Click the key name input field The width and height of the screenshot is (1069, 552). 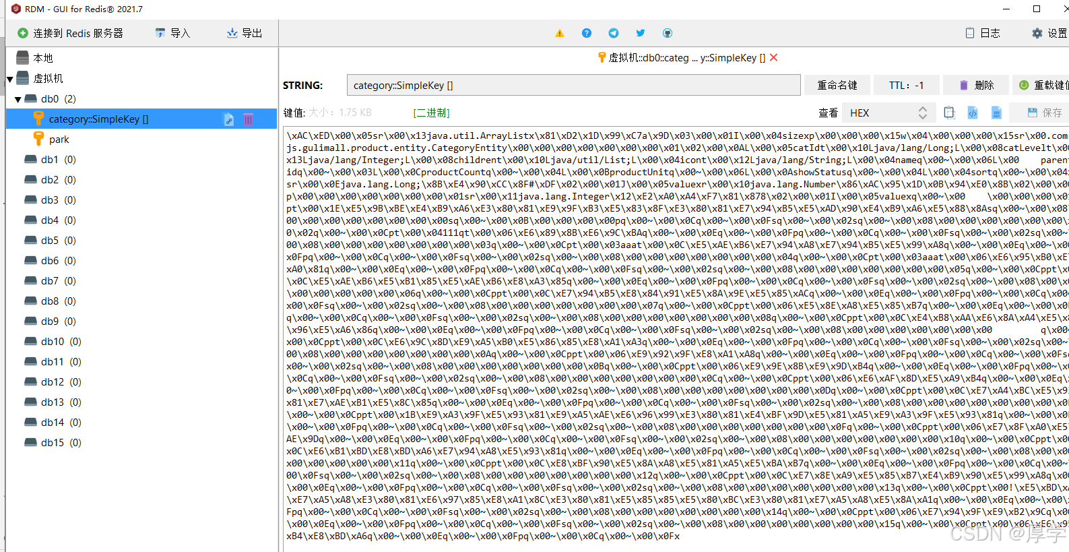tap(573, 86)
